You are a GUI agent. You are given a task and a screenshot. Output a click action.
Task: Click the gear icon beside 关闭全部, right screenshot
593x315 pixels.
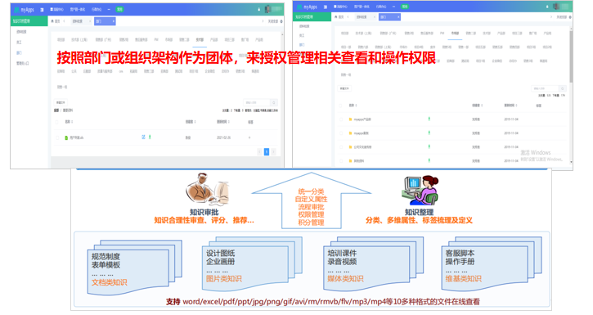[570, 17]
